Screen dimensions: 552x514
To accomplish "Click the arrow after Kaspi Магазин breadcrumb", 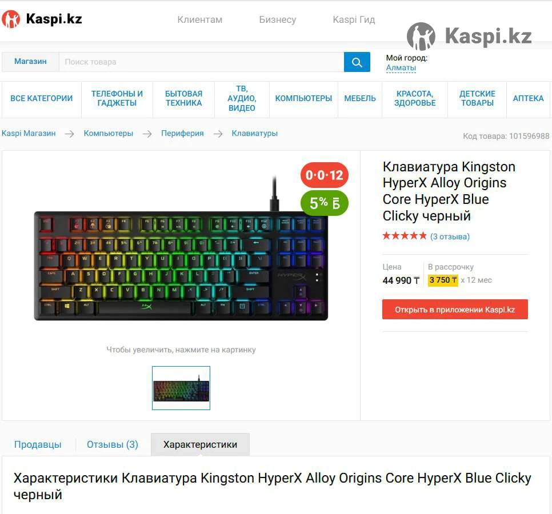I will pyautogui.click(x=69, y=134).
